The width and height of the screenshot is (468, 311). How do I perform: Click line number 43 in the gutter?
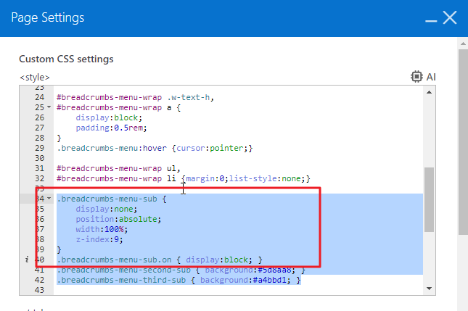click(x=39, y=290)
